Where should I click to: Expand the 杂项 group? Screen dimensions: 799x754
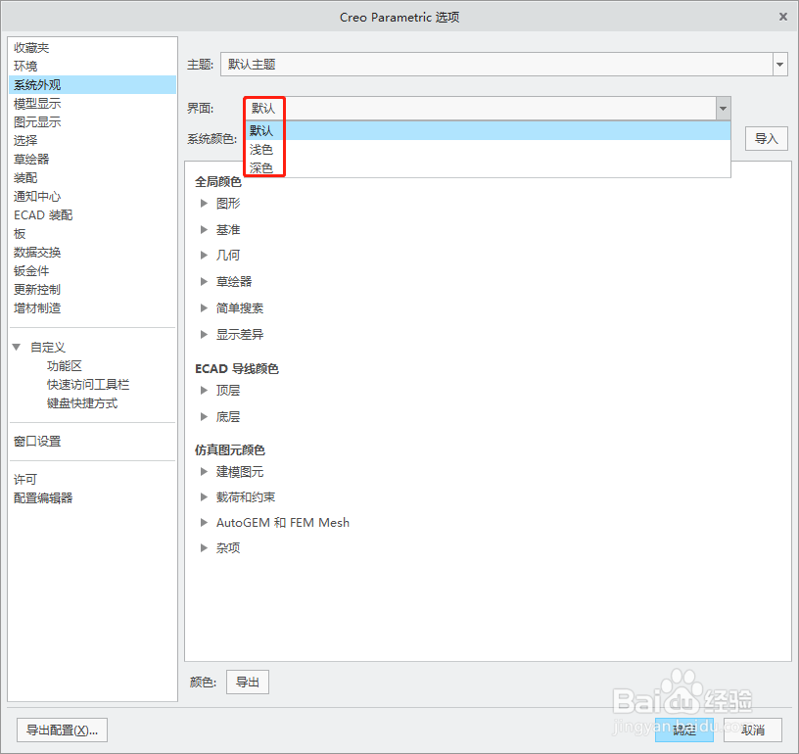(x=204, y=548)
